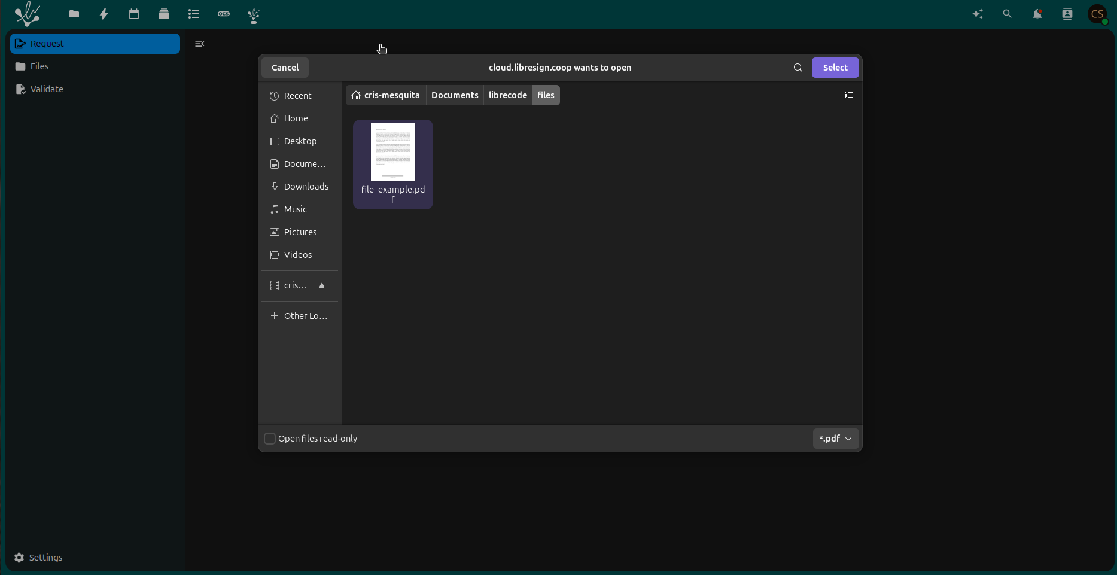Cancel the file chooser dialog
The height and width of the screenshot is (575, 1117).
(285, 68)
